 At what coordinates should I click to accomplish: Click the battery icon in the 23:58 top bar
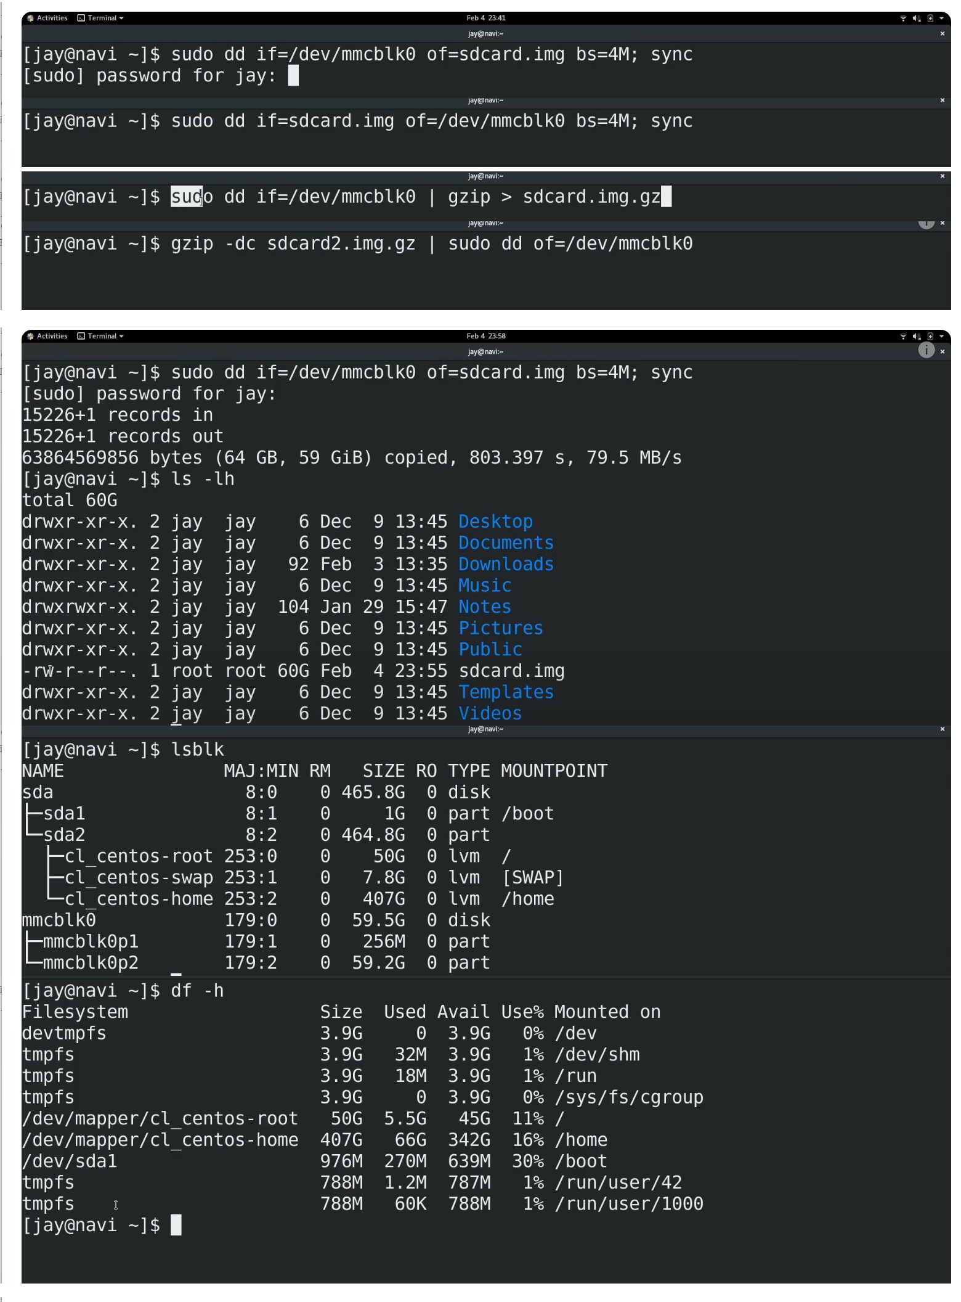(930, 337)
